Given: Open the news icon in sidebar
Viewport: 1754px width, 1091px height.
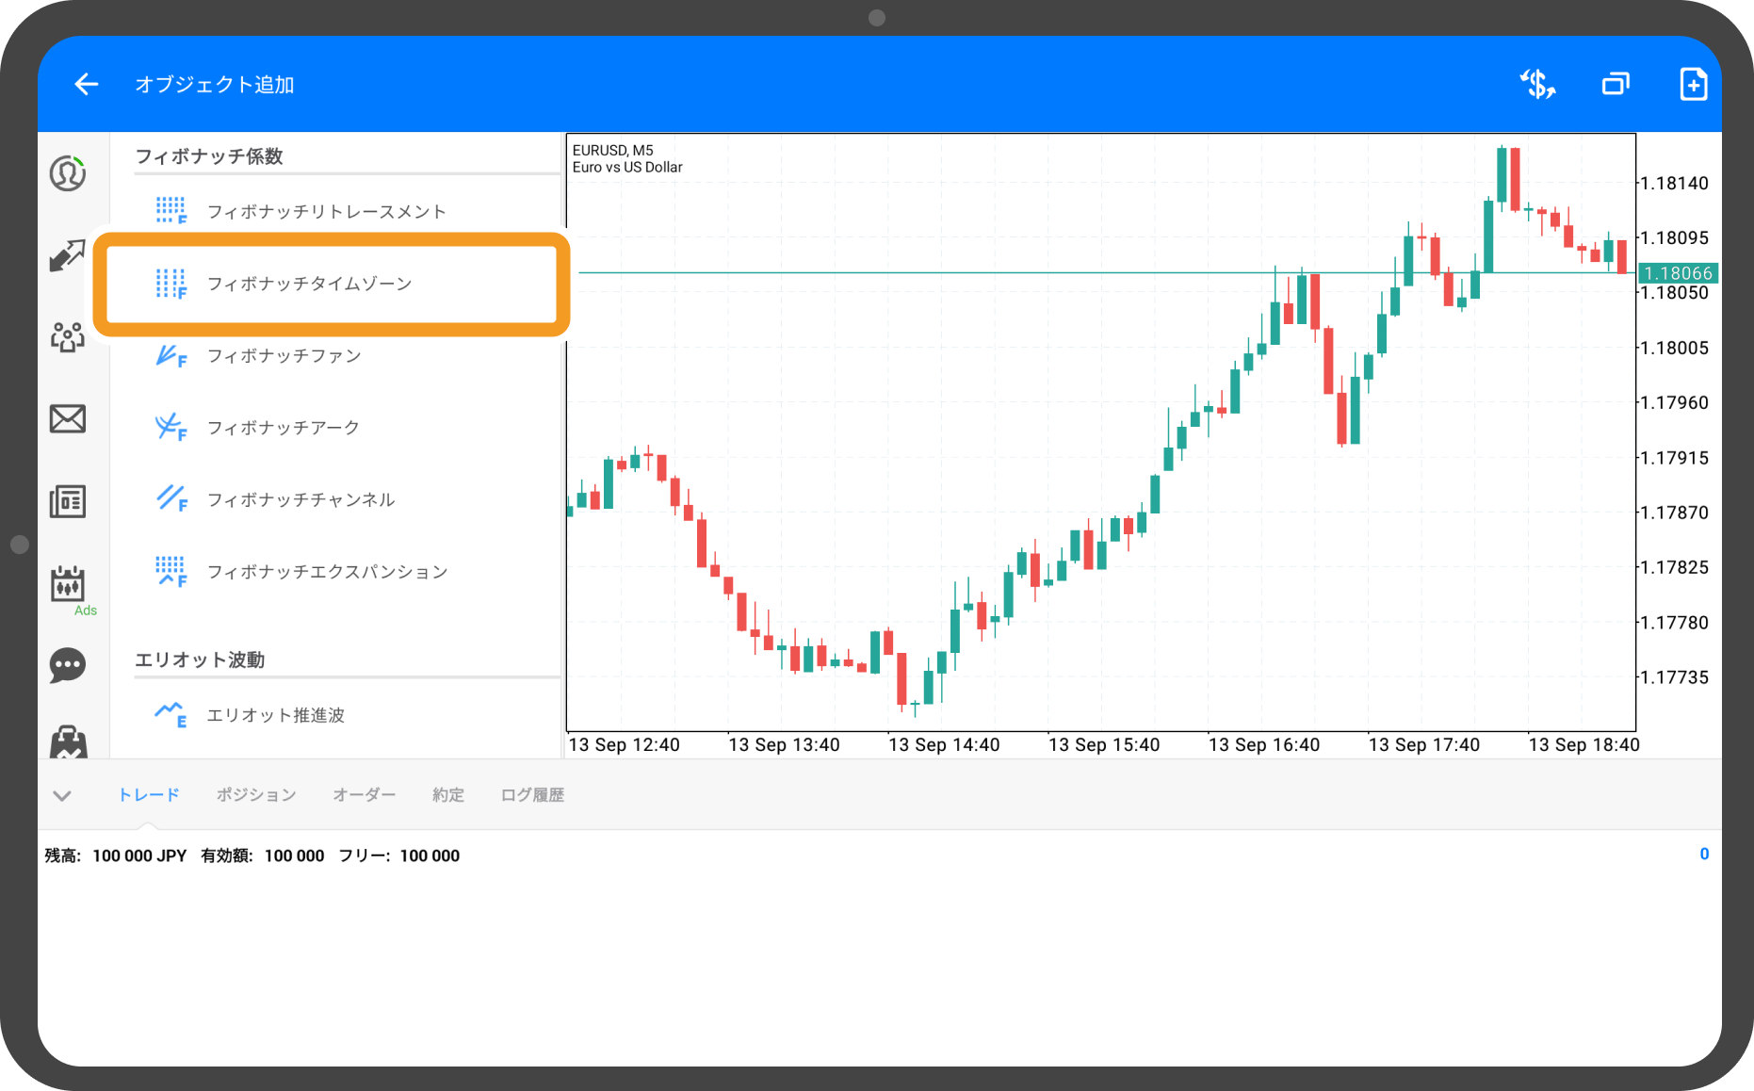Looking at the screenshot, I should click(x=68, y=501).
